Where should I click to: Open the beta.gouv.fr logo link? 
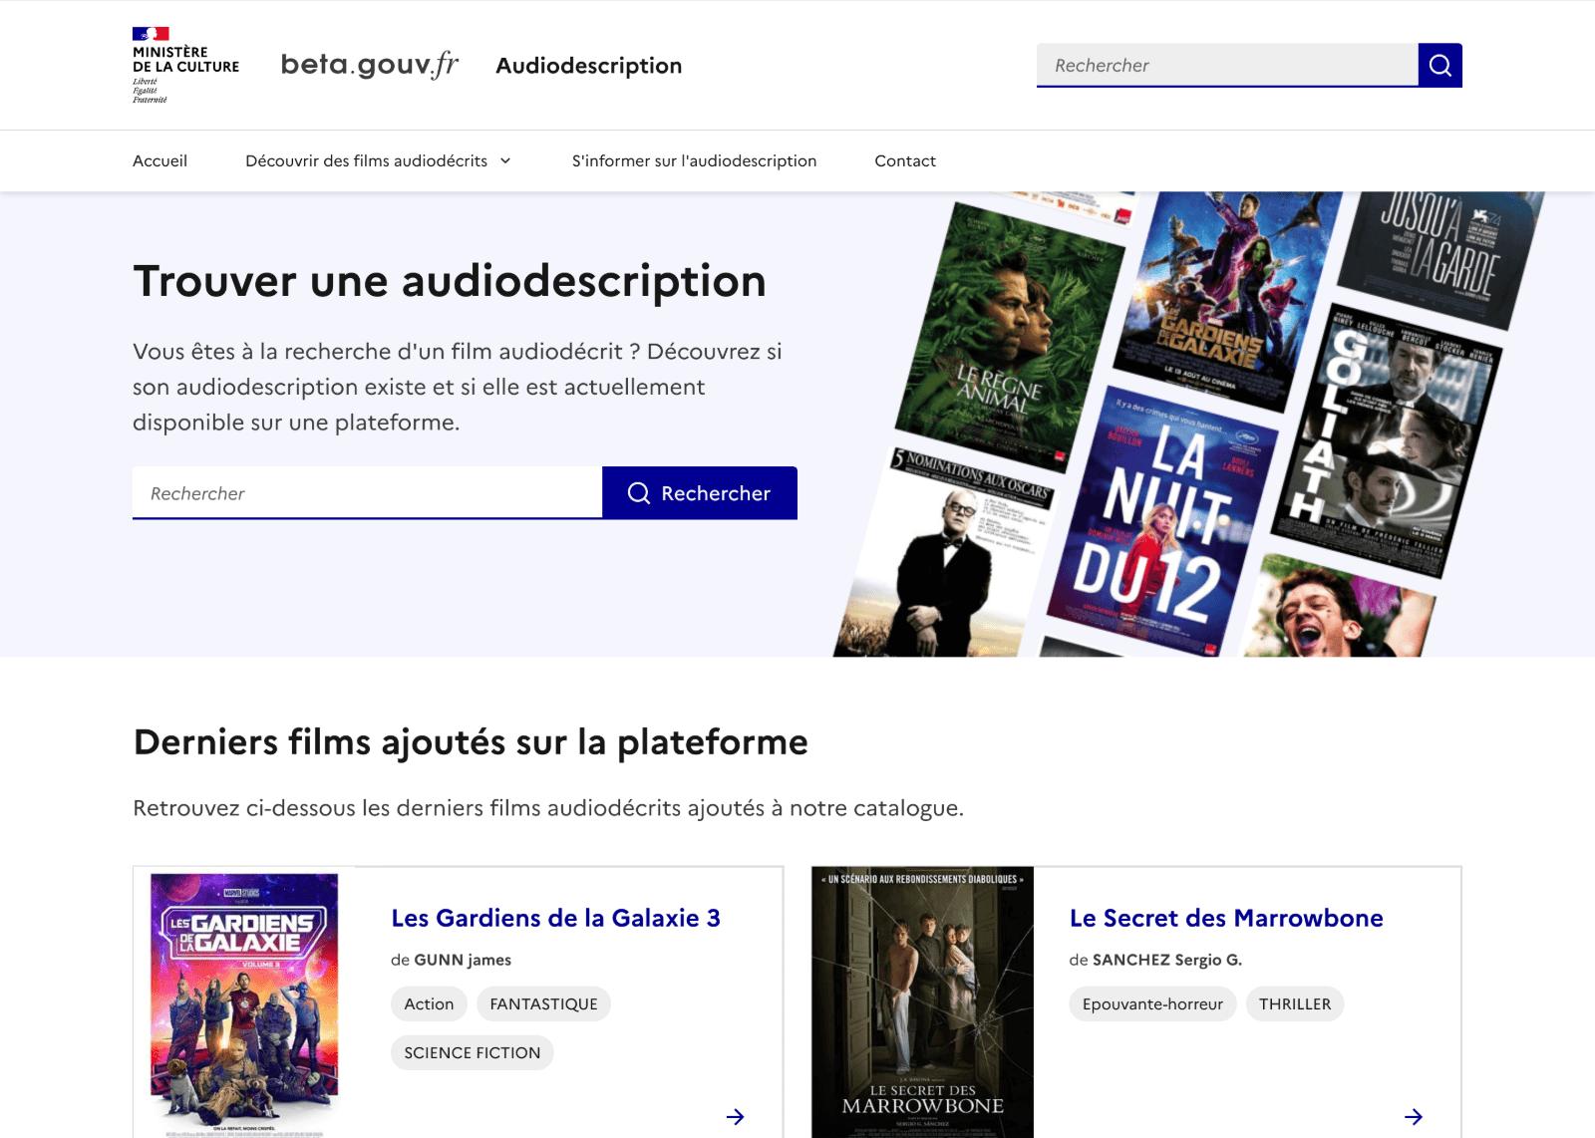(370, 65)
